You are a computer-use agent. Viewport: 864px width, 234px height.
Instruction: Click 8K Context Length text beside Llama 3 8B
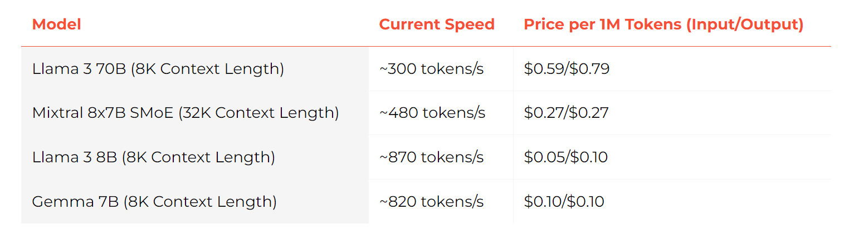coord(198,157)
